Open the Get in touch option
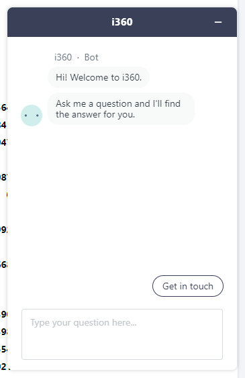245x378 pixels. pyautogui.click(x=188, y=286)
